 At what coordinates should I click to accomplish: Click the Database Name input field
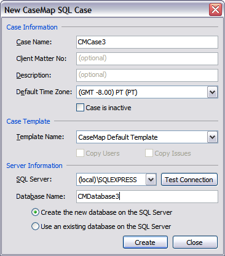pos(147,196)
